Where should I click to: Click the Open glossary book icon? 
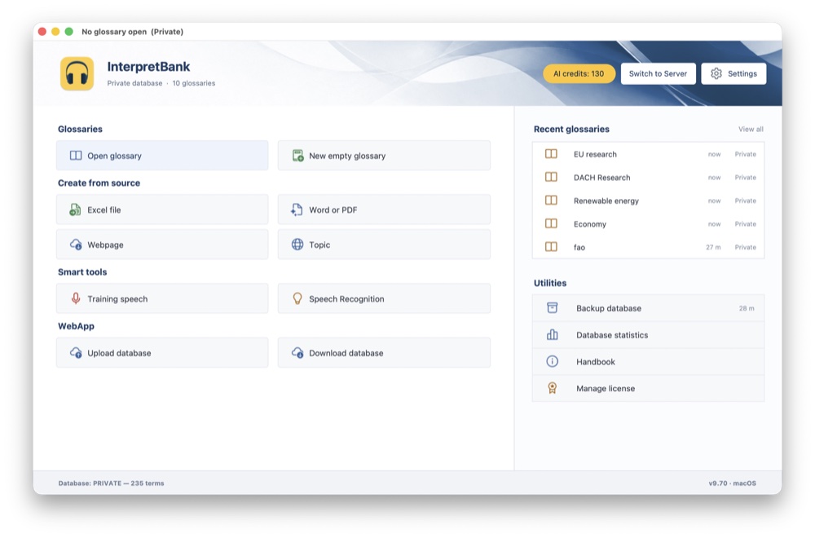[76, 156]
